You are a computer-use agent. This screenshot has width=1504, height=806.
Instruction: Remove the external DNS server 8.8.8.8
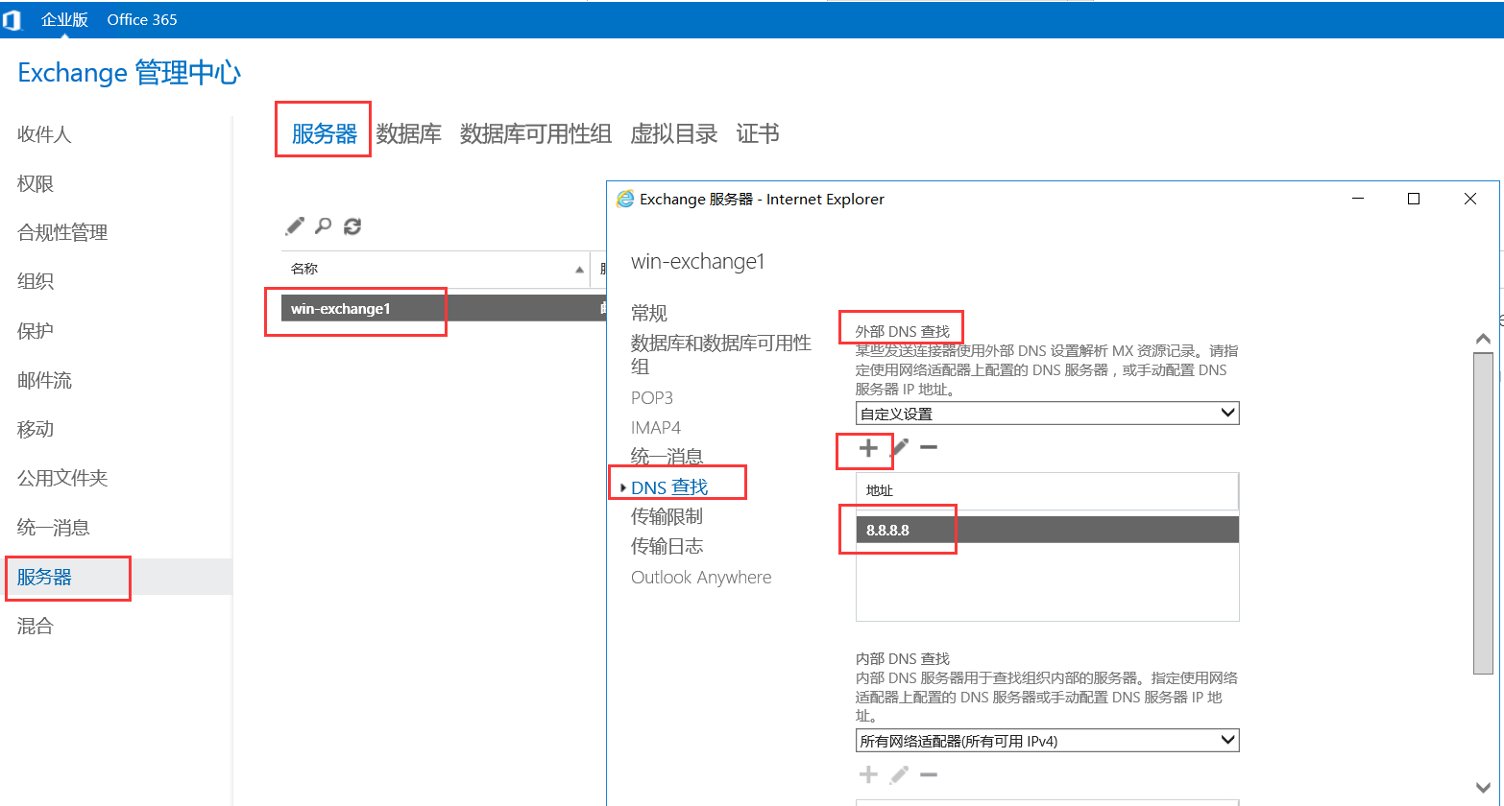pos(928,447)
